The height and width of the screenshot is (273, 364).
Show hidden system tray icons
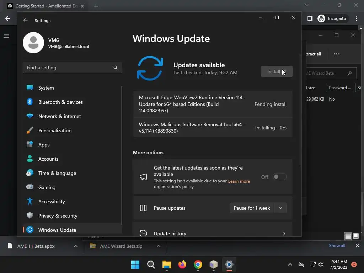tap(290, 264)
